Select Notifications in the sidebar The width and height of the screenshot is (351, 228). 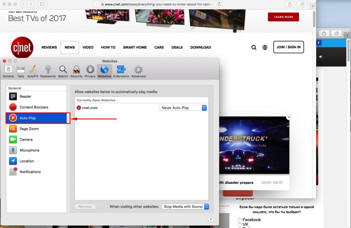click(37, 172)
